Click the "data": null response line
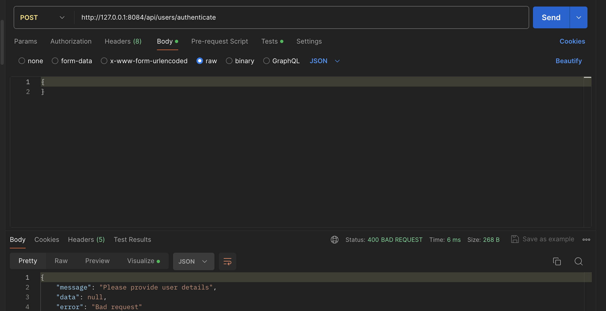This screenshot has width=606, height=311. tap(81, 297)
